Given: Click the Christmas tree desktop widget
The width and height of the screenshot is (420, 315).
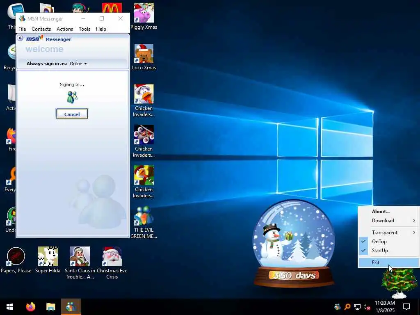Looking at the screenshot, I should point(399,284).
